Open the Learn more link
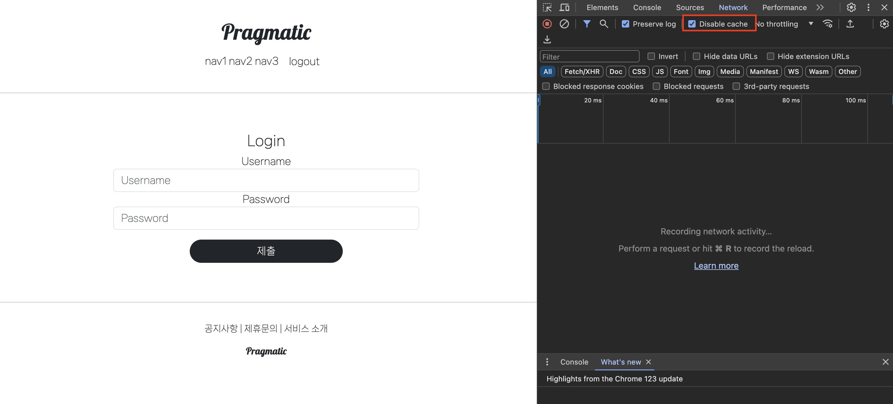The height and width of the screenshot is (404, 893). tap(716, 266)
